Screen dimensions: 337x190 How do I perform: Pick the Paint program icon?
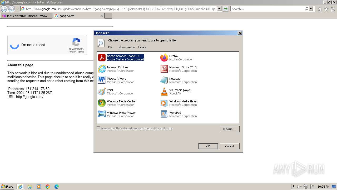102,92
